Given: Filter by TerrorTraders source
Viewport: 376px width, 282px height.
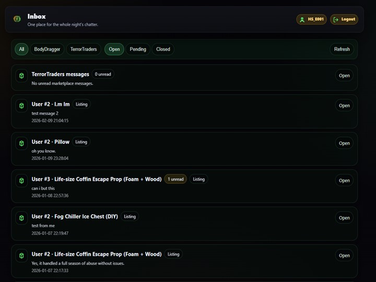Looking at the screenshot, I should pos(84,49).
